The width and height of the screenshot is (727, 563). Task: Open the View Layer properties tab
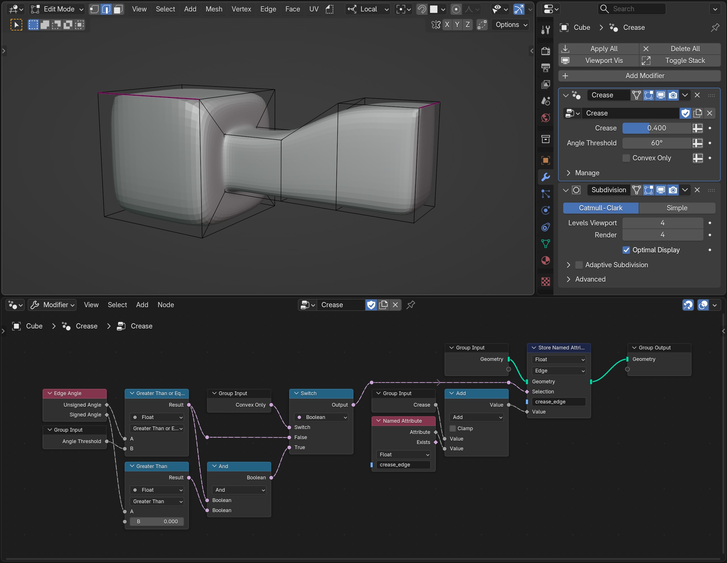pyautogui.click(x=545, y=84)
